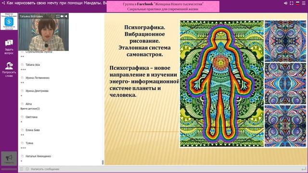Screen dimensions: 308x173
Task: Click the presenter name Татьяна Войтович
Action: pos(31,16)
